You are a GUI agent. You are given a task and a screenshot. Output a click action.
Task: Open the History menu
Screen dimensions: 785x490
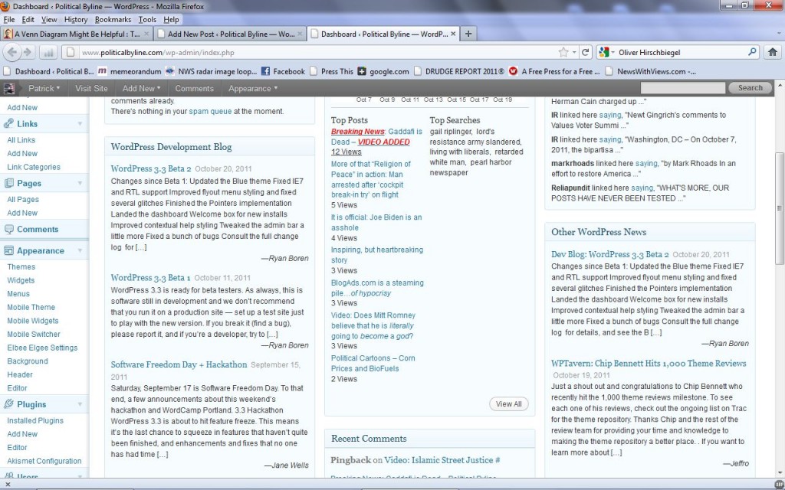[76, 19]
